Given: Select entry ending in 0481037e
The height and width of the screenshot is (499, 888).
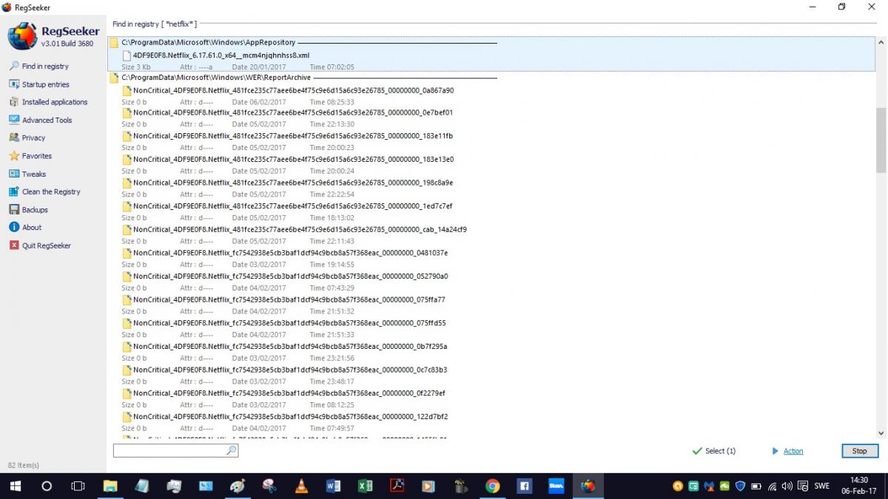Looking at the screenshot, I should click(290, 253).
